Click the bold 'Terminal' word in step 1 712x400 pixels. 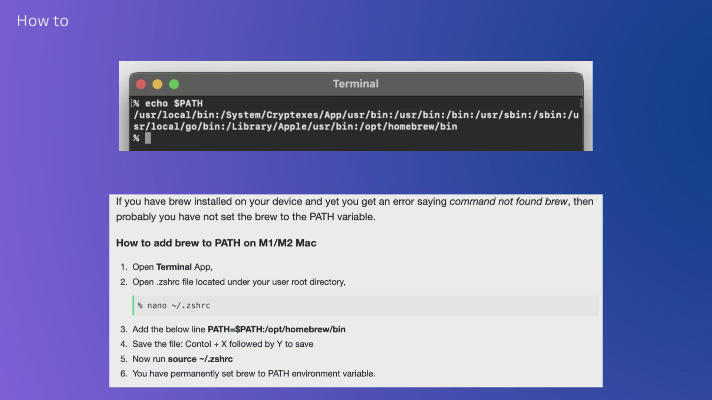coord(174,267)
